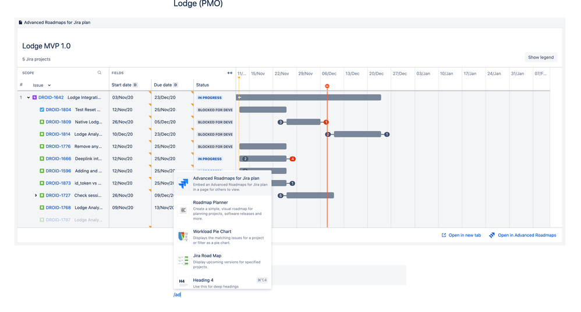
Task: Open plan in new tab link
Action: click(465, 235)
